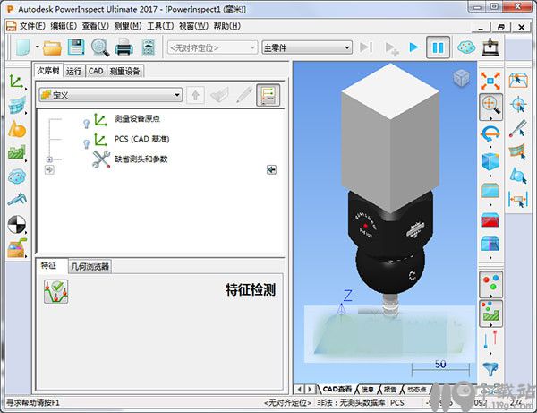Toggle the sequence tree view button
This screenshot has width=537, height=413.
(x=268, y=95)
